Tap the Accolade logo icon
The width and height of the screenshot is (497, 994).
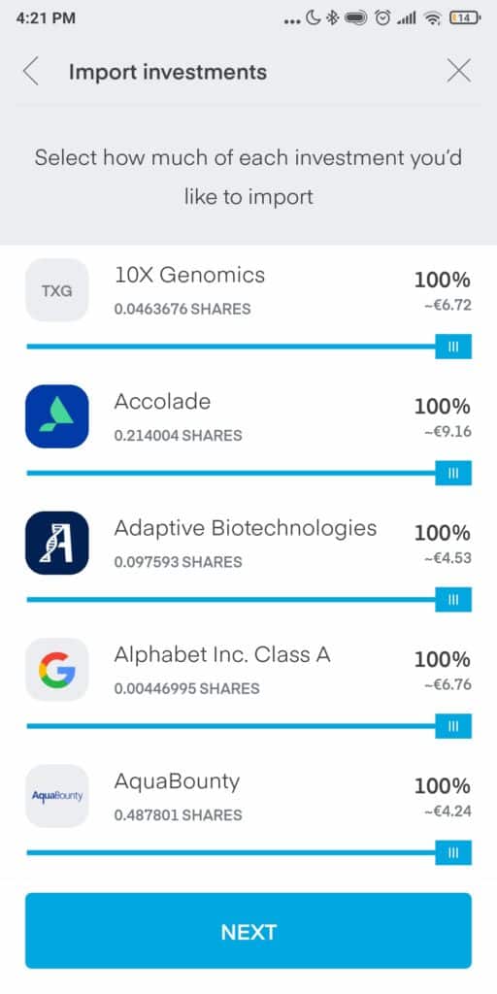pyautogui.click(x=57, y=416)
